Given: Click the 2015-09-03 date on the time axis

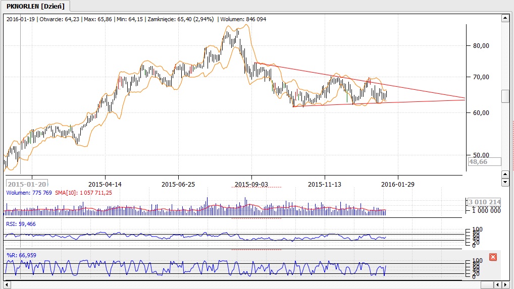Looking at the screenshot, I should 251,184.
